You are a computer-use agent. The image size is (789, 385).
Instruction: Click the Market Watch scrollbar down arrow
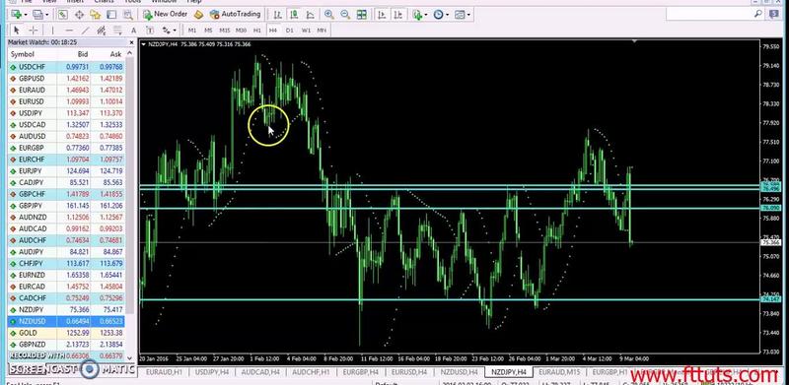click(x=130, y=357)
